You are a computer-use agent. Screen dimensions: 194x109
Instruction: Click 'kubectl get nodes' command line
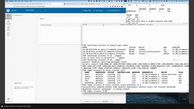[x=119, y=45]
